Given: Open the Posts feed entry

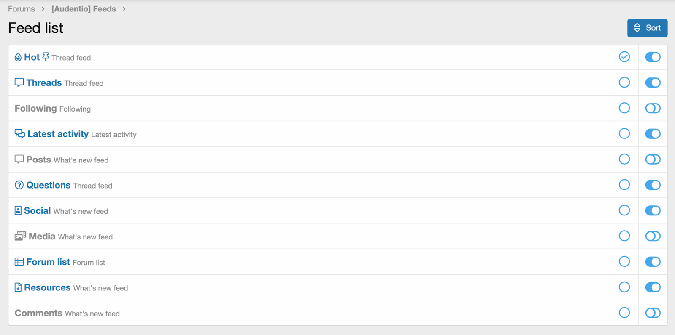Looking at the screenshot, I should pos(38,160).
